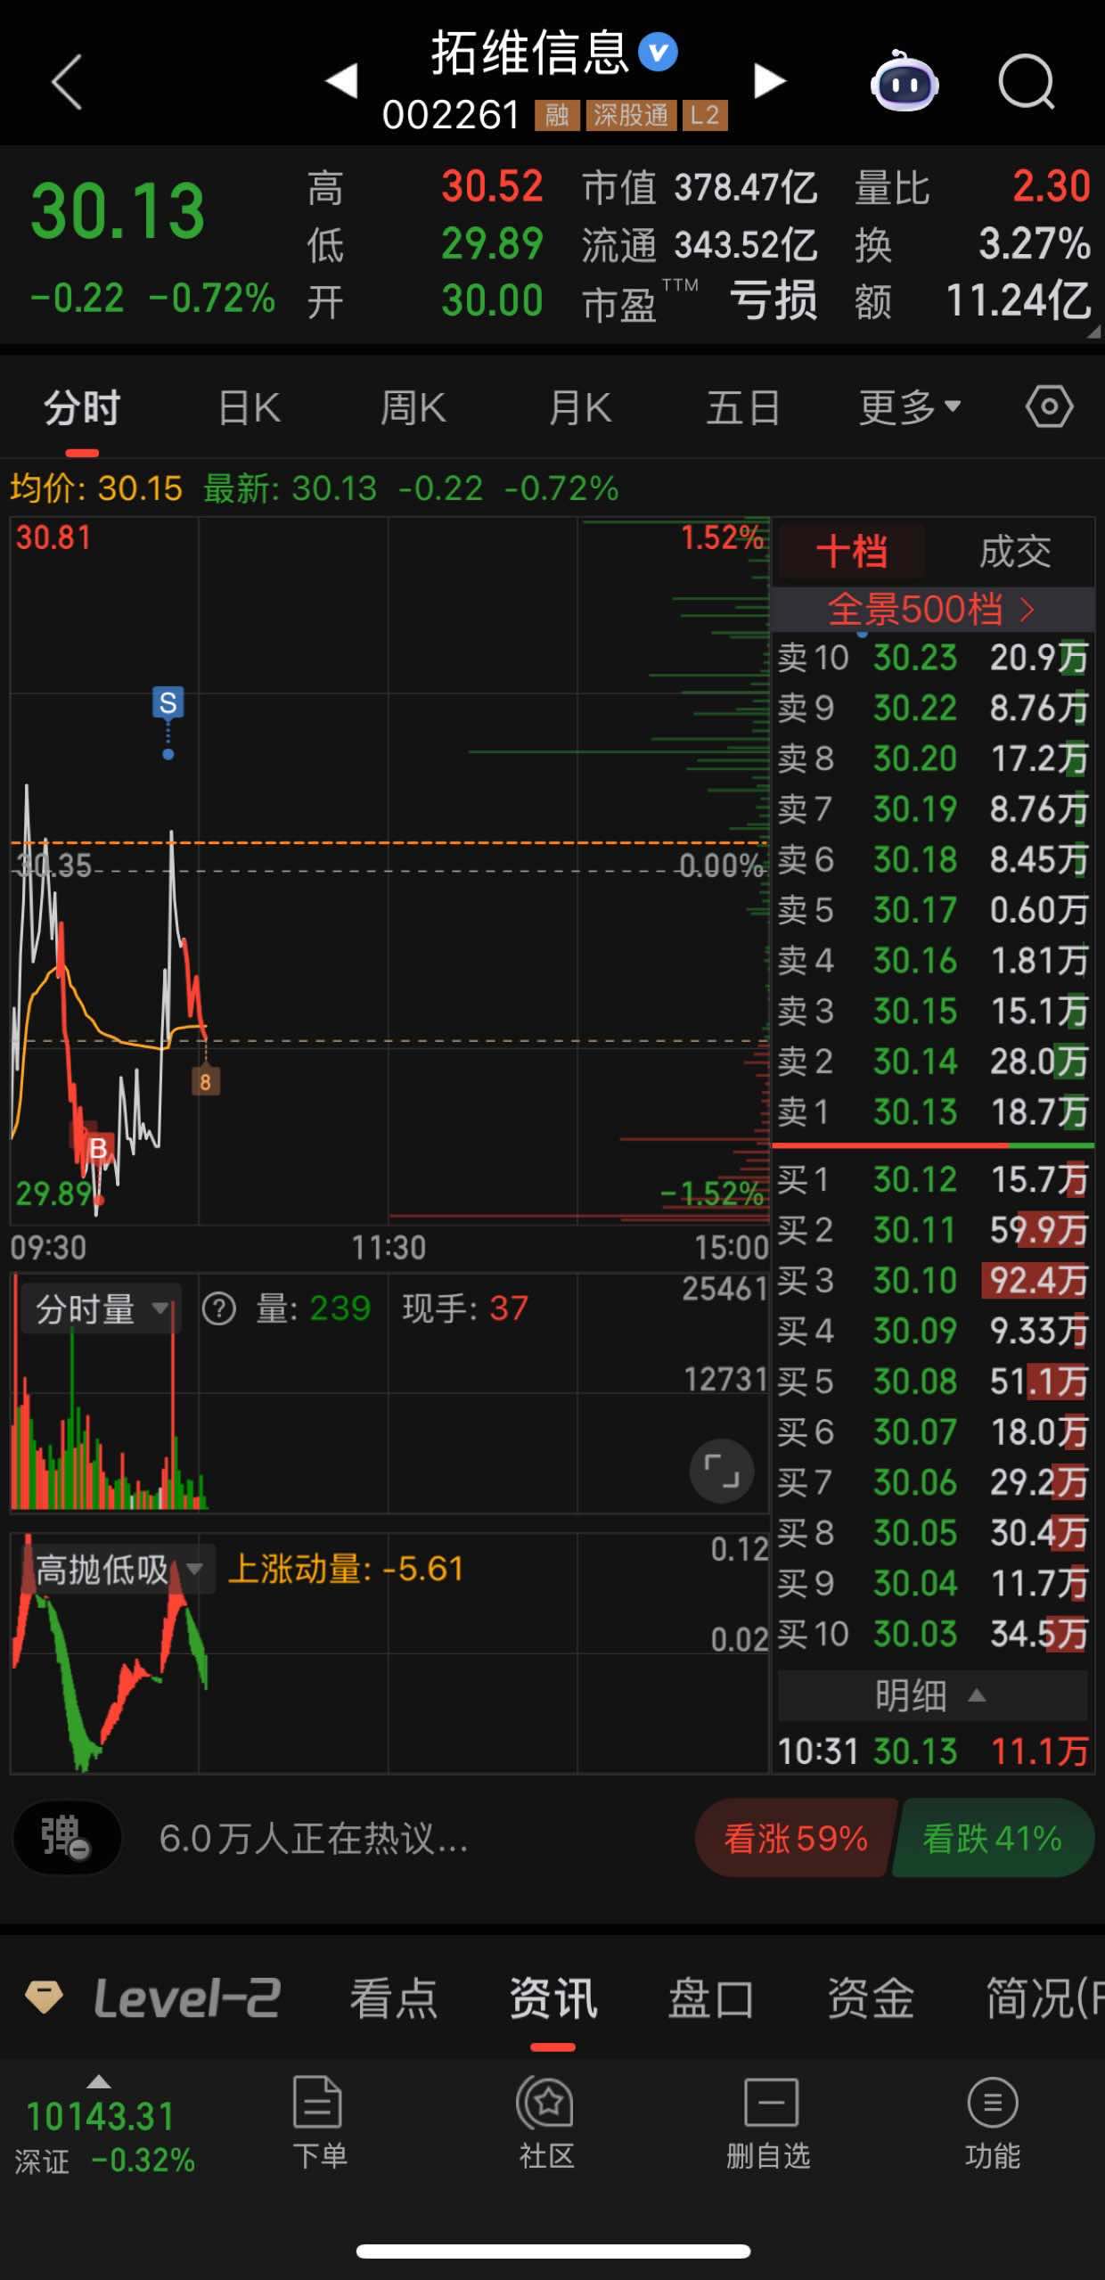This screenshot has height=2280, width=1105.
Task: Open the 更多 dropdown
Action: pyautogui.click(x=909, y=408)
